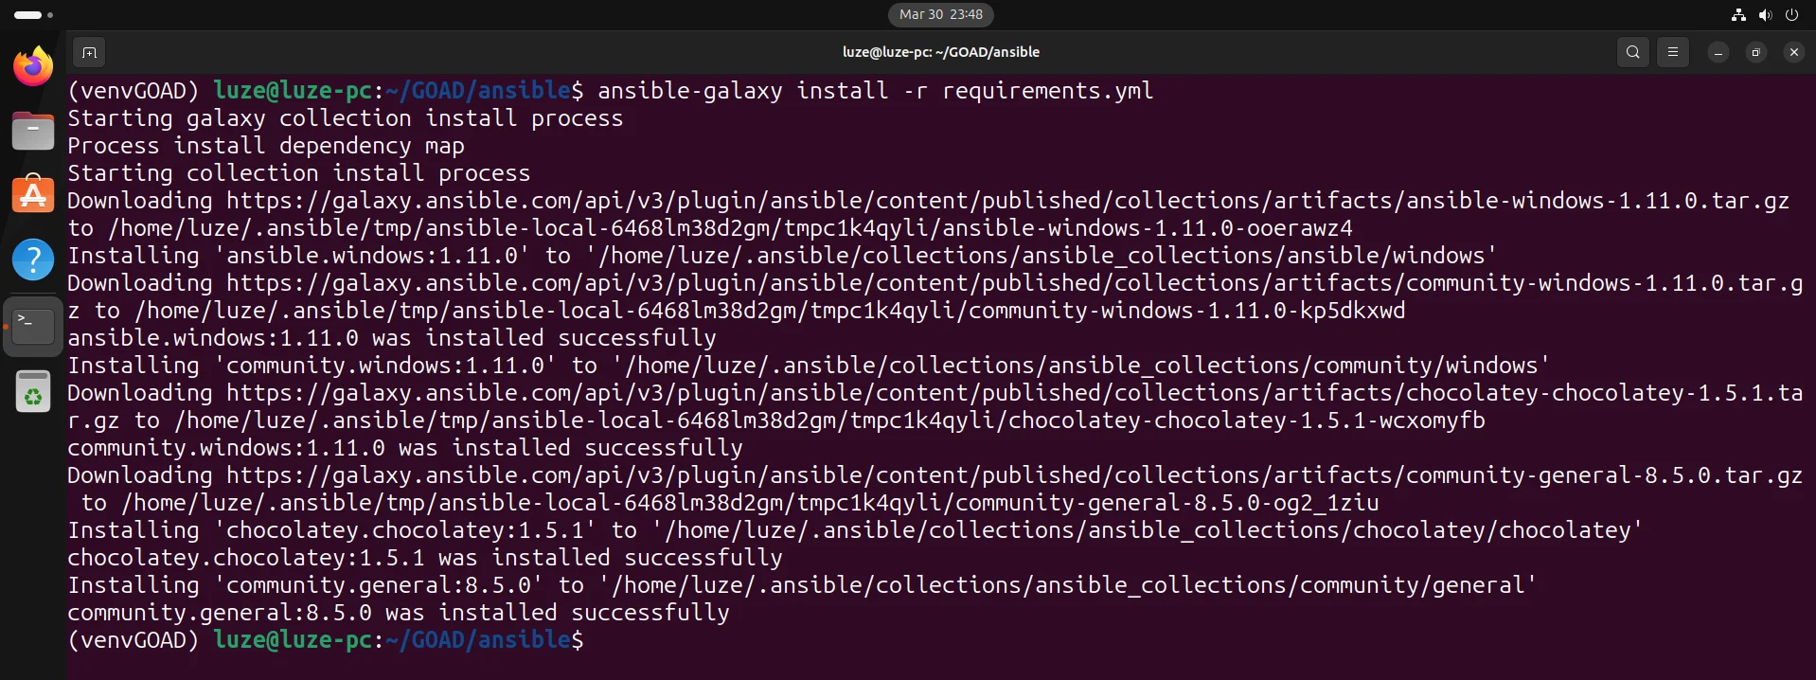1816x680 pixels.
Task: Minimize the terminal window
Action: pos(1718,52)
